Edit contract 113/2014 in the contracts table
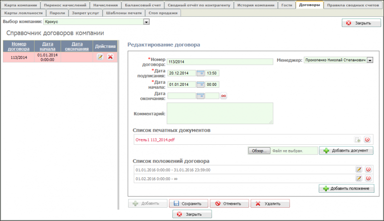Viewport: 384px width, 221px height. (x=100, y=57)
